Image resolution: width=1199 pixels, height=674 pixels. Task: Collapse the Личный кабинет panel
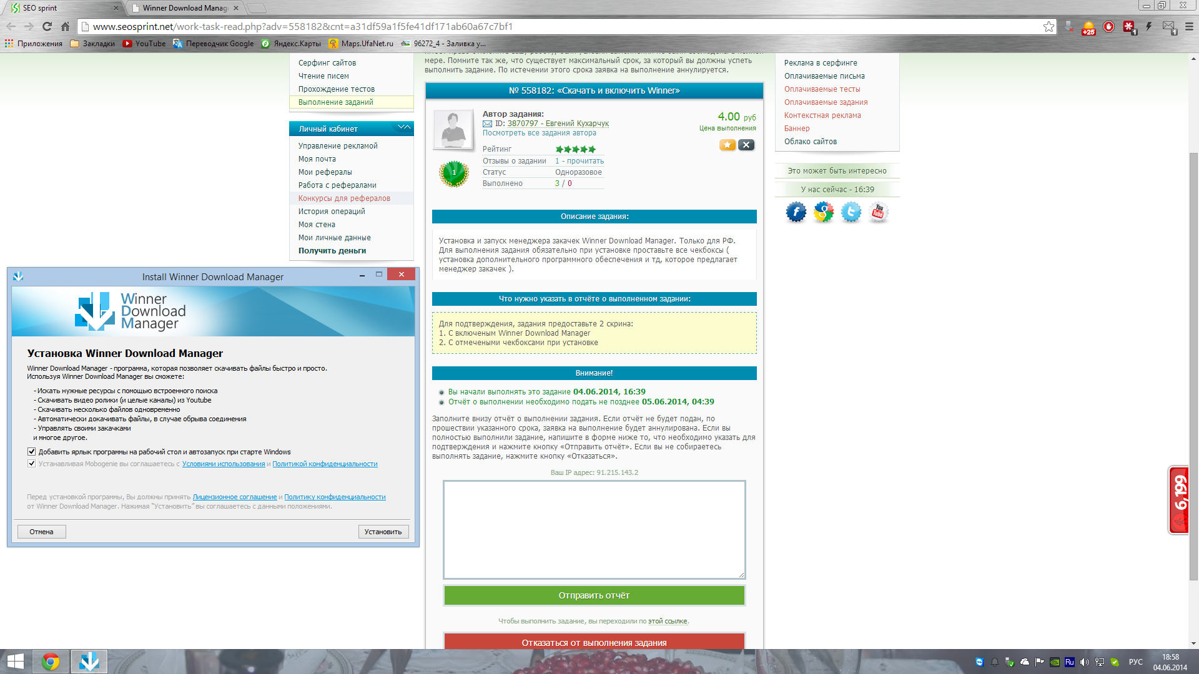pos(404,127)
